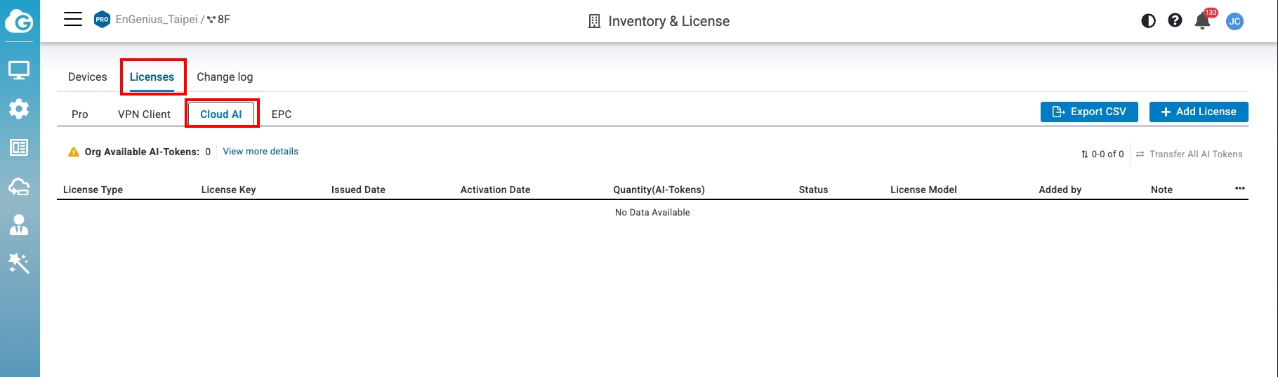Open the gear configuration sidebar icon
Screen dimensions: 1278x377
[19, 109]
